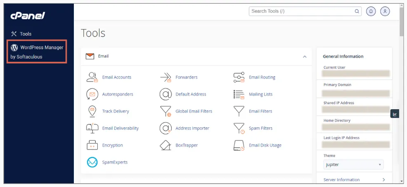Click the Mailing Lists link

260,94
